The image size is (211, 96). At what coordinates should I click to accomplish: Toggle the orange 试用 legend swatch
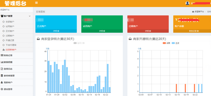[164, 43]
